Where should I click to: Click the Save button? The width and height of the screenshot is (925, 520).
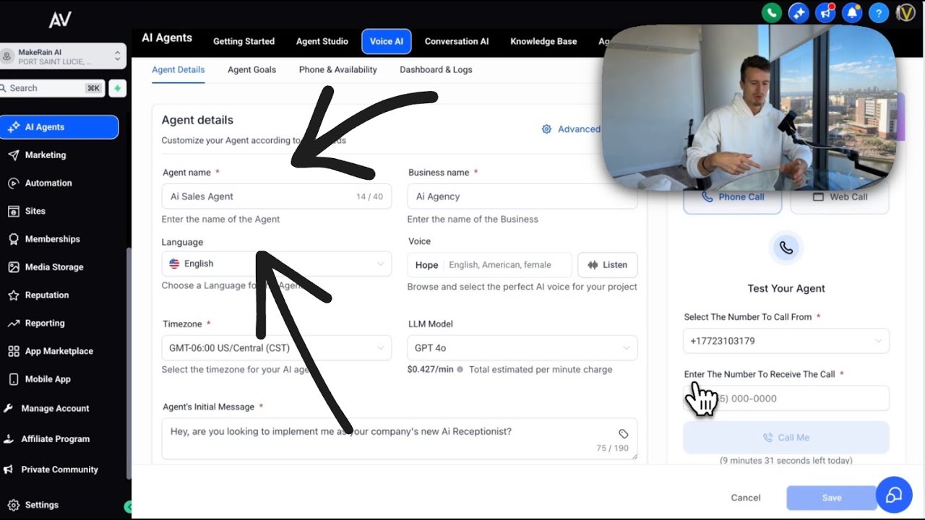[x=832, y=498]
